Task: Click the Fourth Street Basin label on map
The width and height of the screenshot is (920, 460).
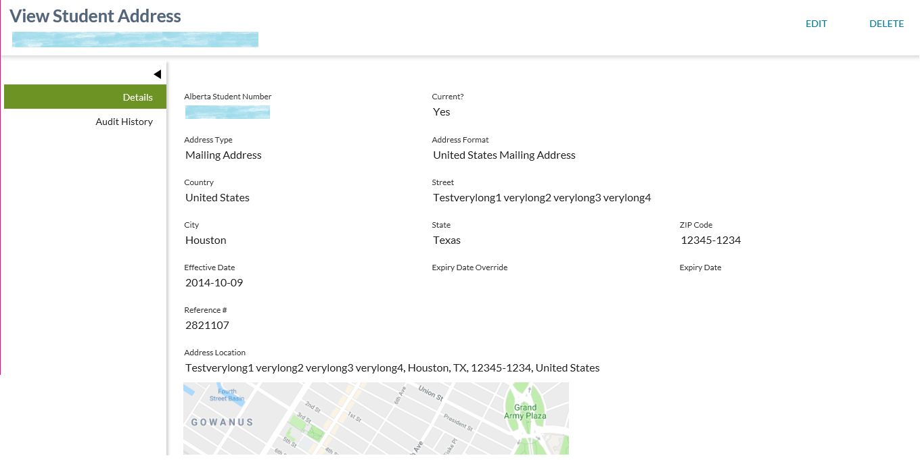Action: (227, 394)
